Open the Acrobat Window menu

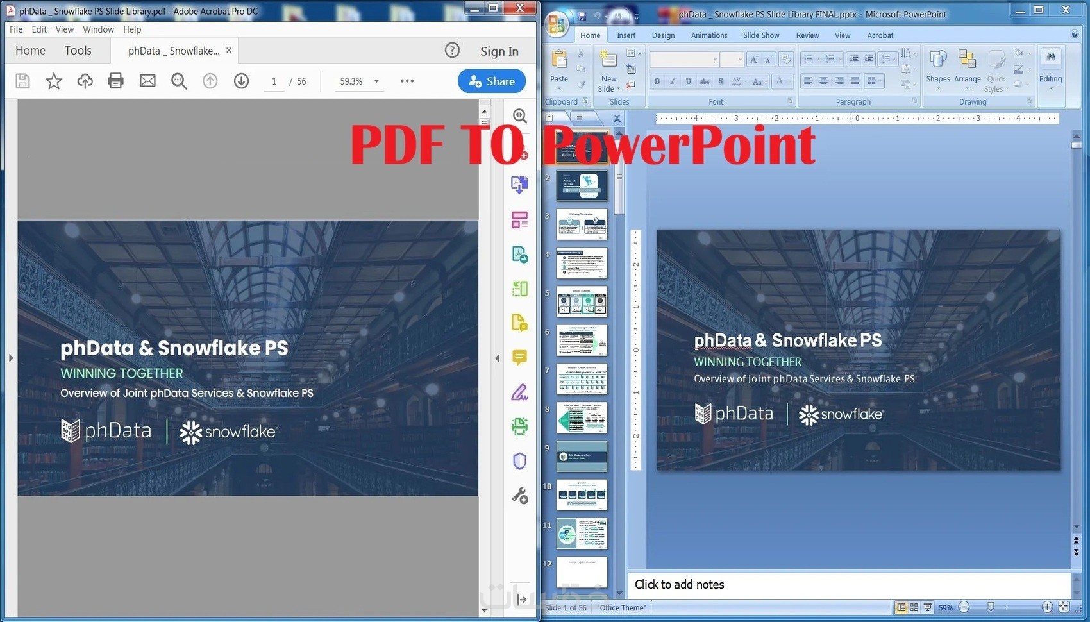98,29
